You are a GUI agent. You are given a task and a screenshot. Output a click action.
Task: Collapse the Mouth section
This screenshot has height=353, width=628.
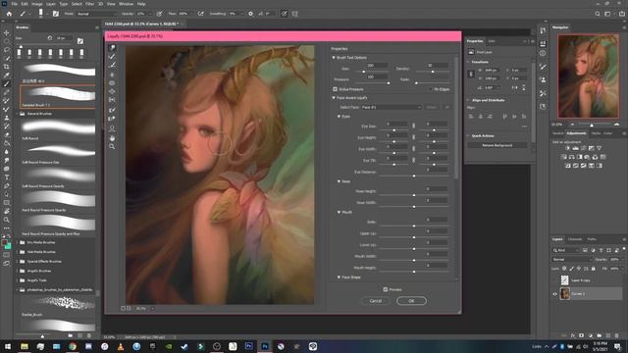pyautogui.click(x=339, y=212)
